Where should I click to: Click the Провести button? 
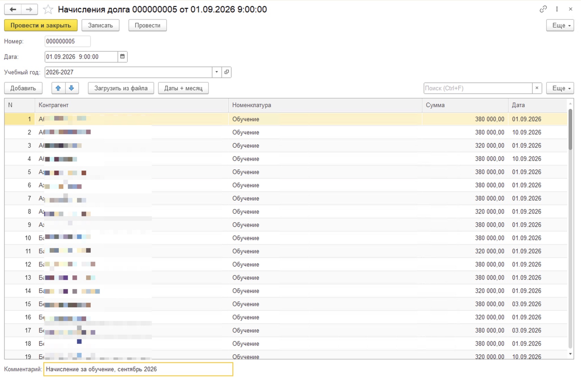pos(147,25)
